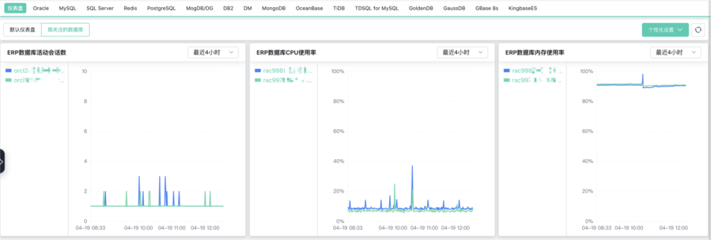
Task: Switch to the MySQL tab
Action: pyautogui.click(x=67, y=8)
